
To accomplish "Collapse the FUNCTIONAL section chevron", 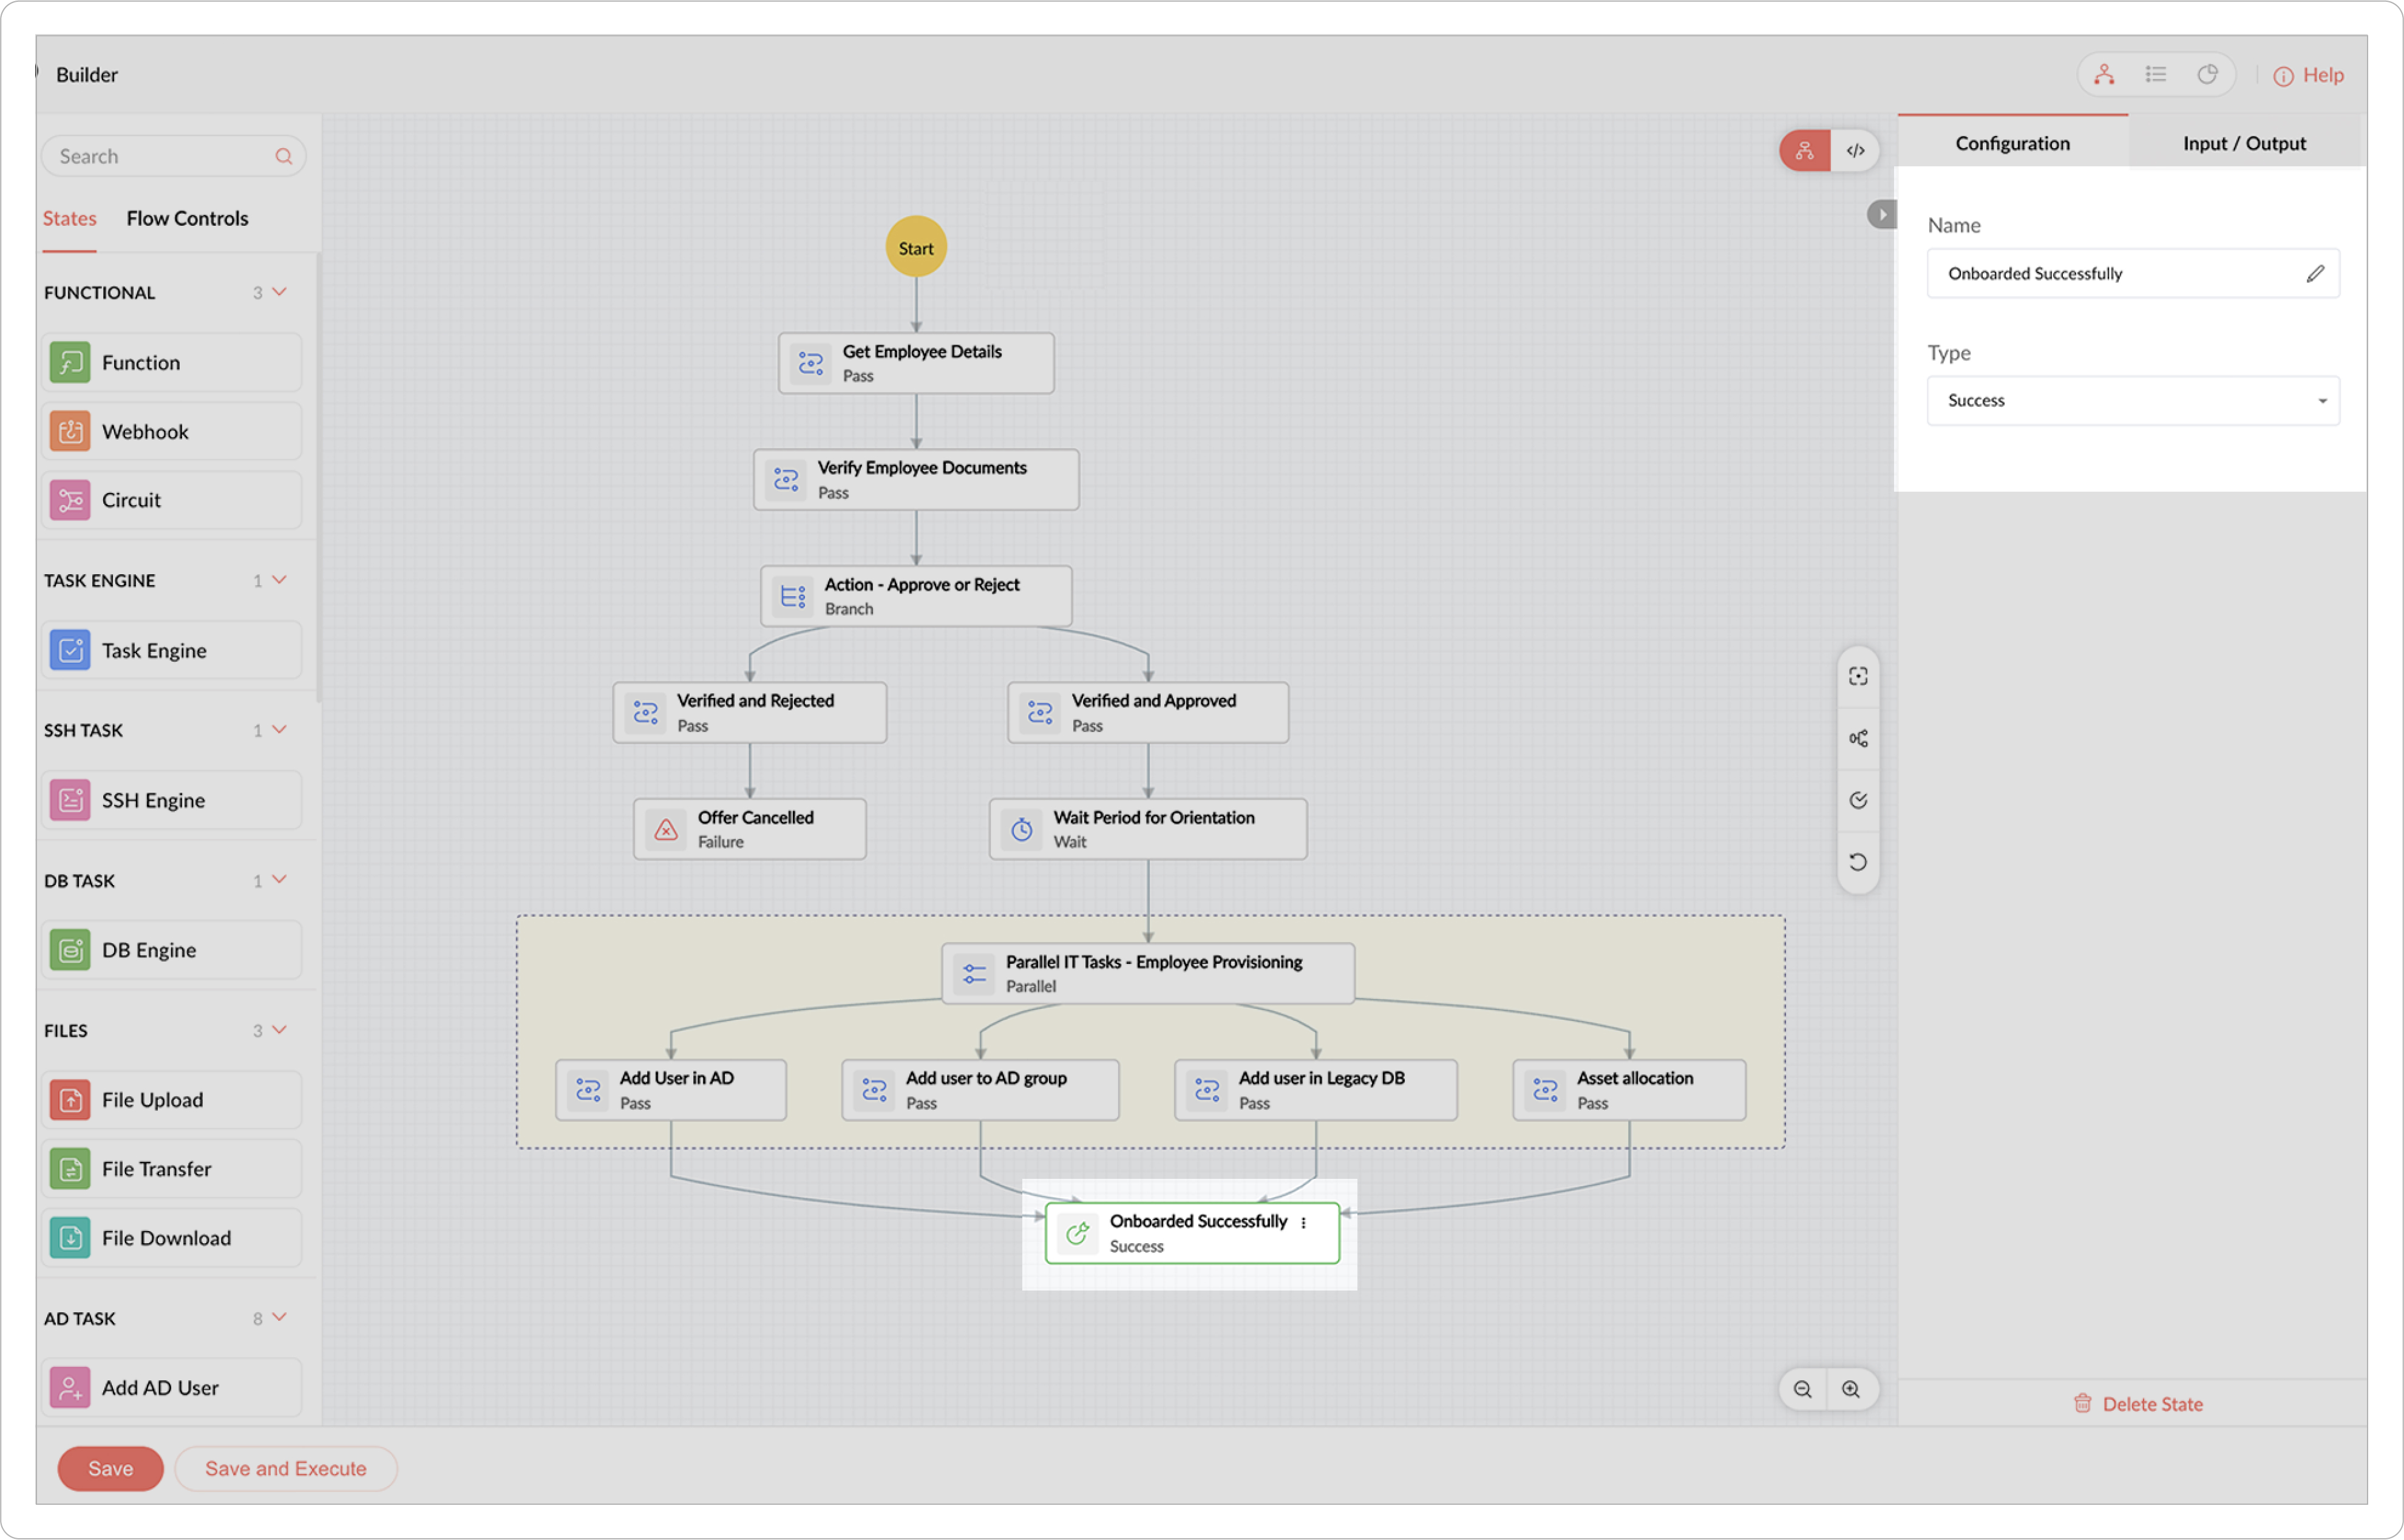I will click(280, 292).
